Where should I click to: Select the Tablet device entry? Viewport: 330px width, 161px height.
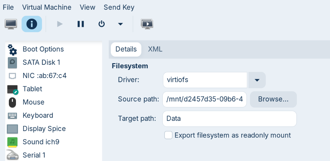point(32,89)
